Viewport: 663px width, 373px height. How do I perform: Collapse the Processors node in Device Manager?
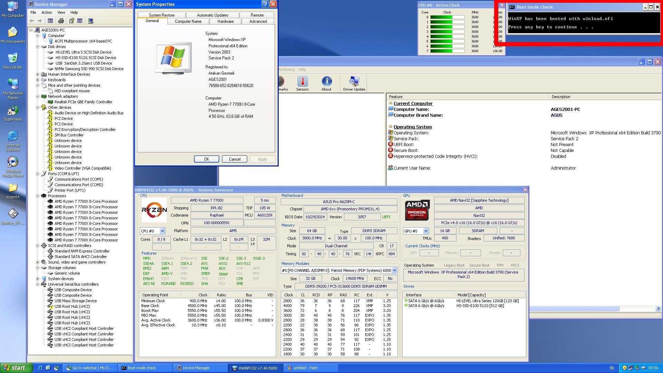pyautogui.click(x=38, y=196)
